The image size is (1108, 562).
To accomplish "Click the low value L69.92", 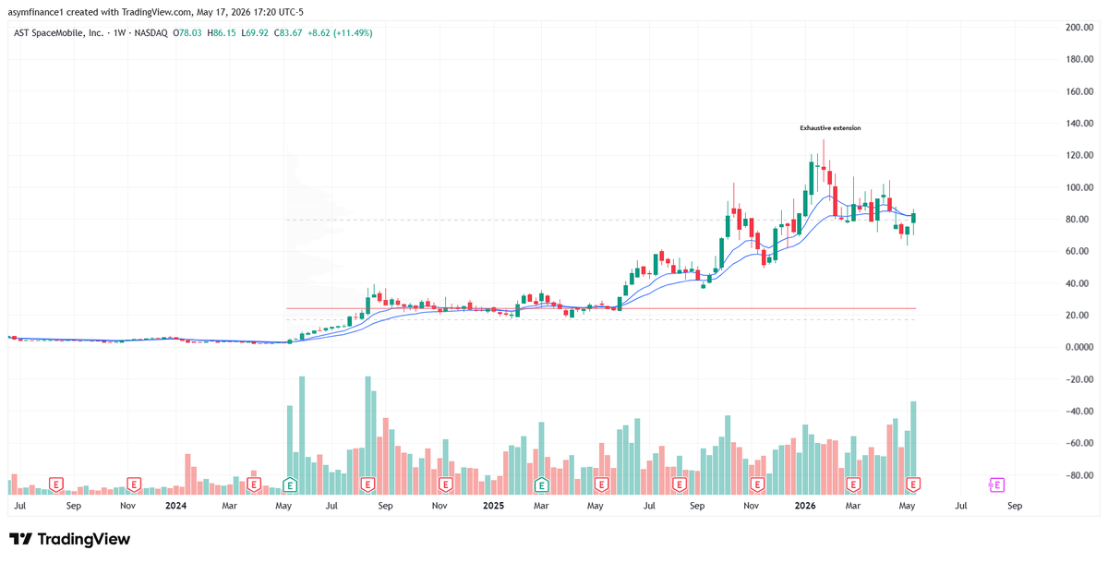I will click(255, 33).
